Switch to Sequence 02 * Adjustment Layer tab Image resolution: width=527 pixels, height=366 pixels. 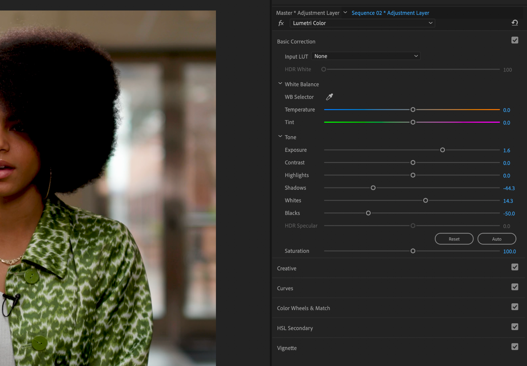point(390,13)
